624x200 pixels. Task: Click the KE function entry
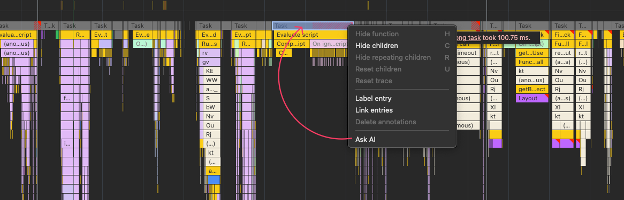[x=212, y=71]
